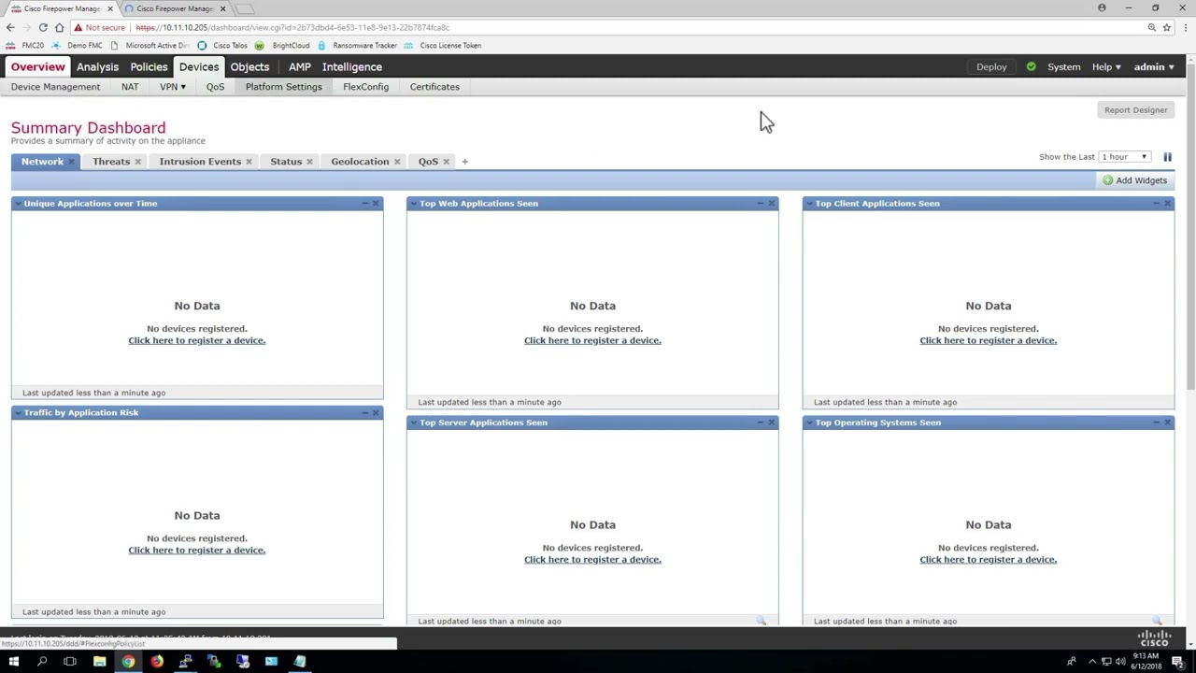Screen dimensions: 1196x673
Task: Open the Help dropdown menu
Action: 1106,67
